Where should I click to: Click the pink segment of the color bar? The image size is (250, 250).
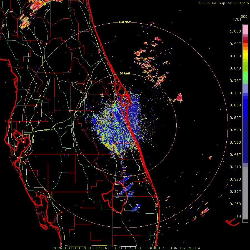245,30
